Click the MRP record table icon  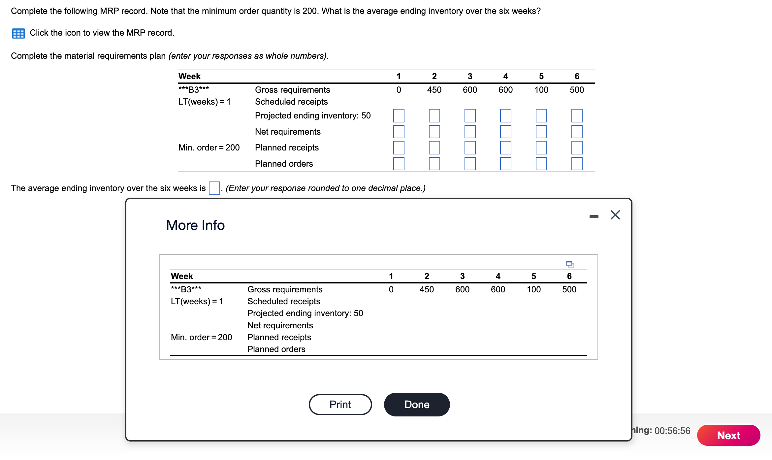(x=18, y=33)
